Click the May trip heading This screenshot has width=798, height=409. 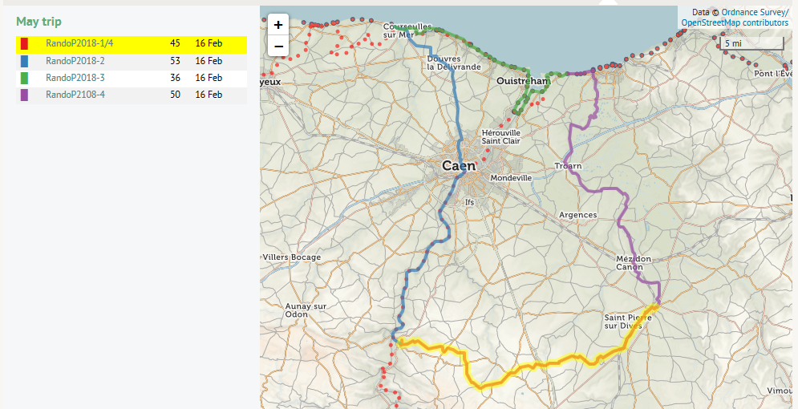pos(38,22)
